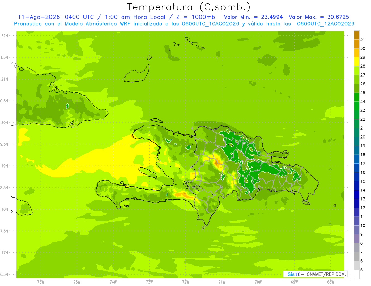371x286 pixels.
Task: Click the "Valor Max. = 30.6725" value
Action: (x=319, y=17)
